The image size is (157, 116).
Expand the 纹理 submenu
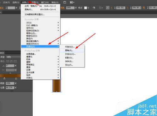click(x=41, y=70)
